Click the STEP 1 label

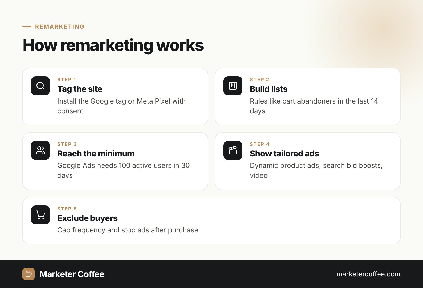click(x=67, y=80)
